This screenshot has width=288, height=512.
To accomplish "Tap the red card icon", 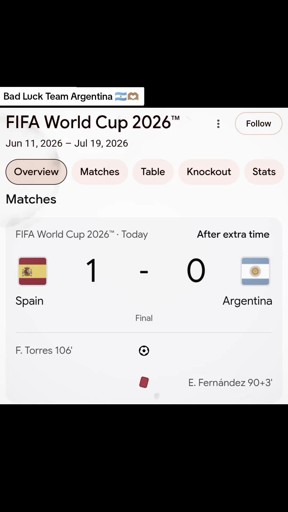I will pos(144,382).
